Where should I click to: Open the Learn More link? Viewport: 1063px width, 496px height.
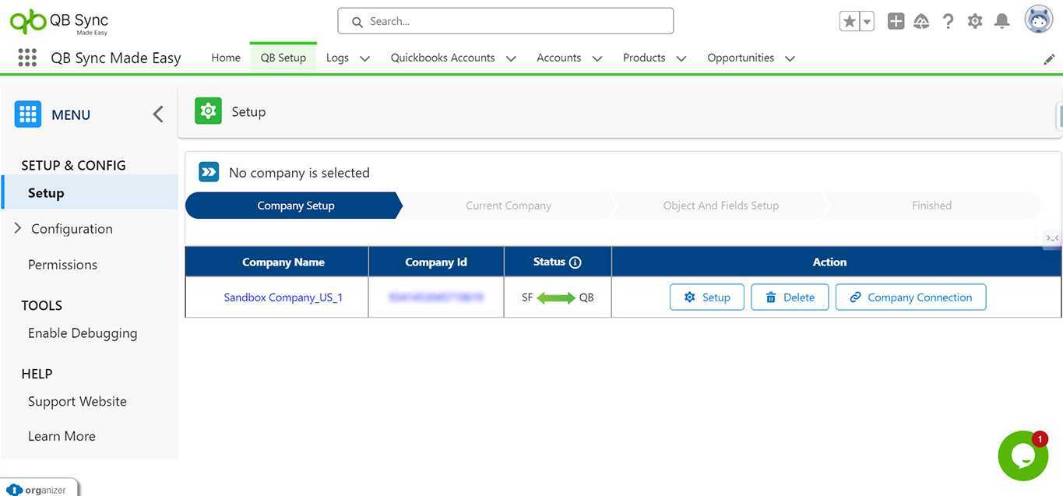coord(62,436)
